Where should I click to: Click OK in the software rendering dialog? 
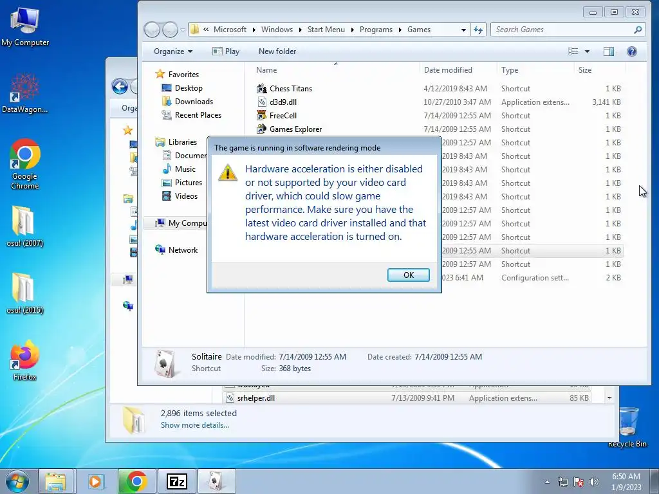[x=408, y=275]
